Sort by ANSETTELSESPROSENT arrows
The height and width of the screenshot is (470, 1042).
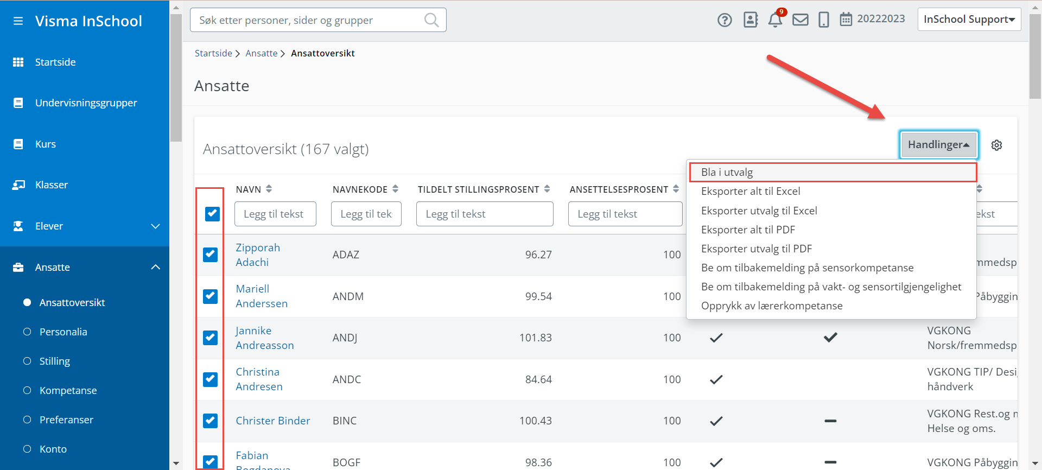click(x=676, y=189)
